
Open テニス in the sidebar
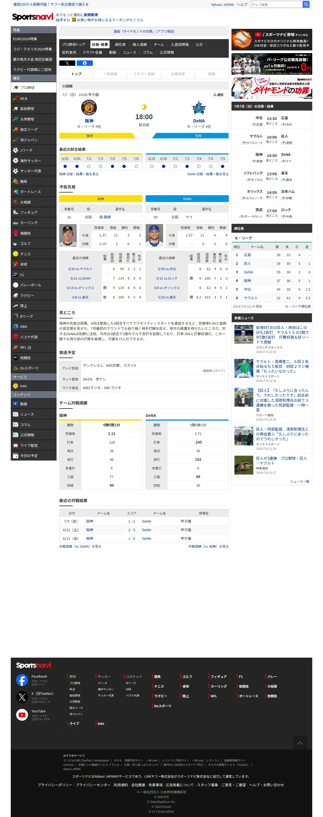[x=34, y=254]
